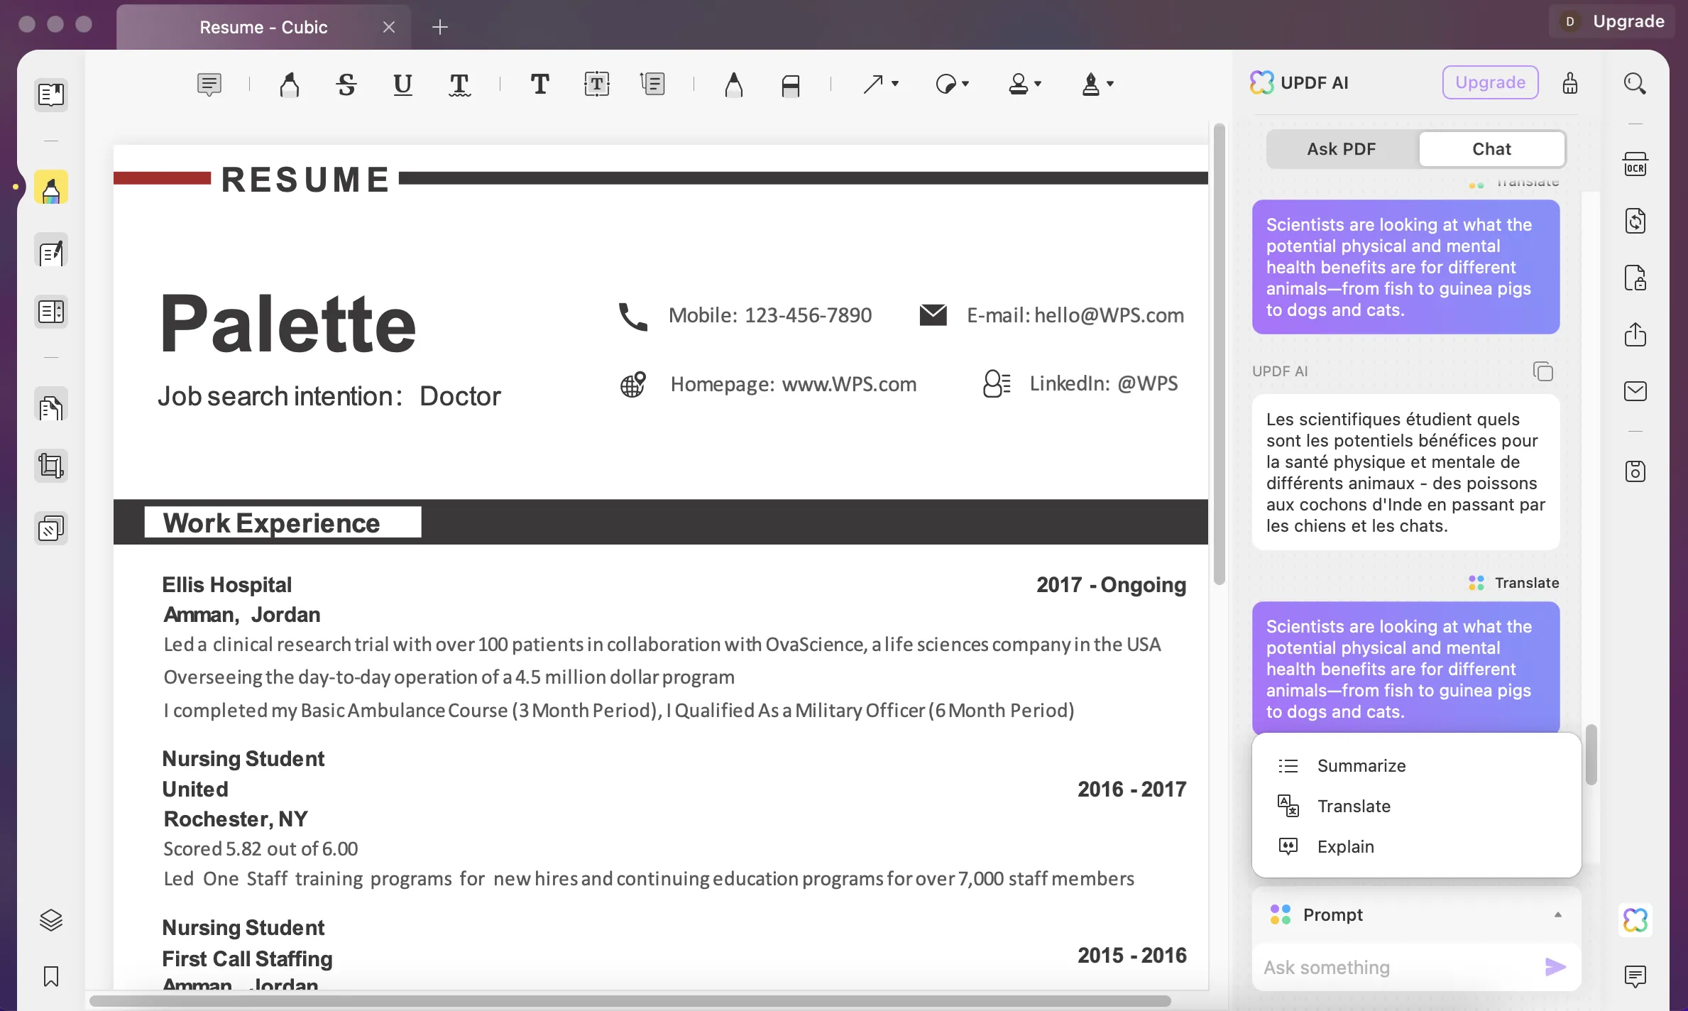Select the strikethrough formatting tool

coord(346,83)
